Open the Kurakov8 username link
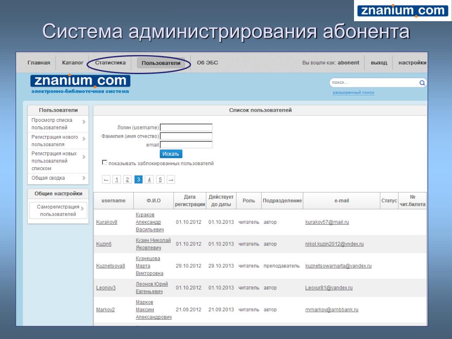This screenshot has width=452, height=339. click(x=107, y=222)
